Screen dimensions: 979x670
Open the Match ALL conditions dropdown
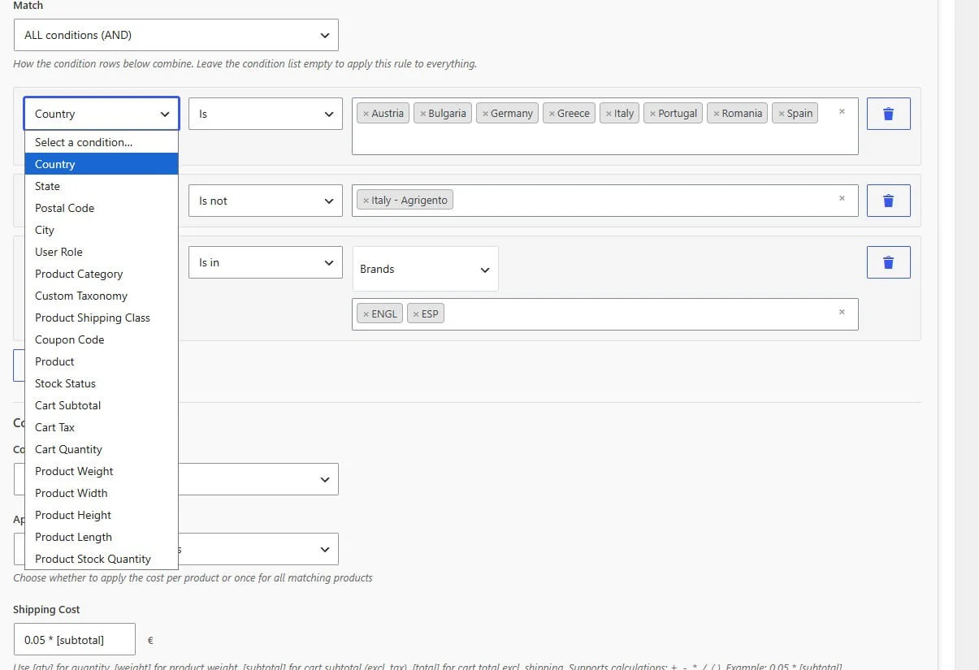(176, 35)
